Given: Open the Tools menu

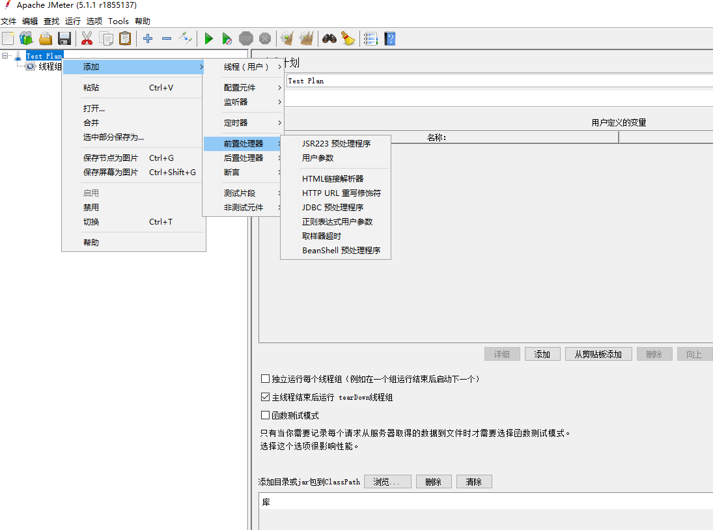Looking at the screenshot, I should pyautogui.click(x=119, y=21).
